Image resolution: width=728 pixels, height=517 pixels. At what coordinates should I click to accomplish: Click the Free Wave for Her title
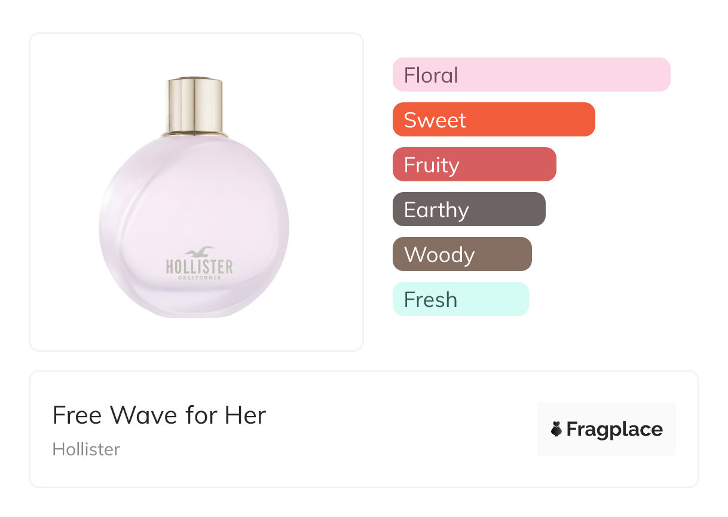pos(159,415)
